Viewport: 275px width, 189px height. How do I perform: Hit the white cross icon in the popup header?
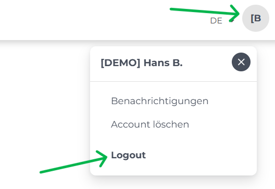241,62
